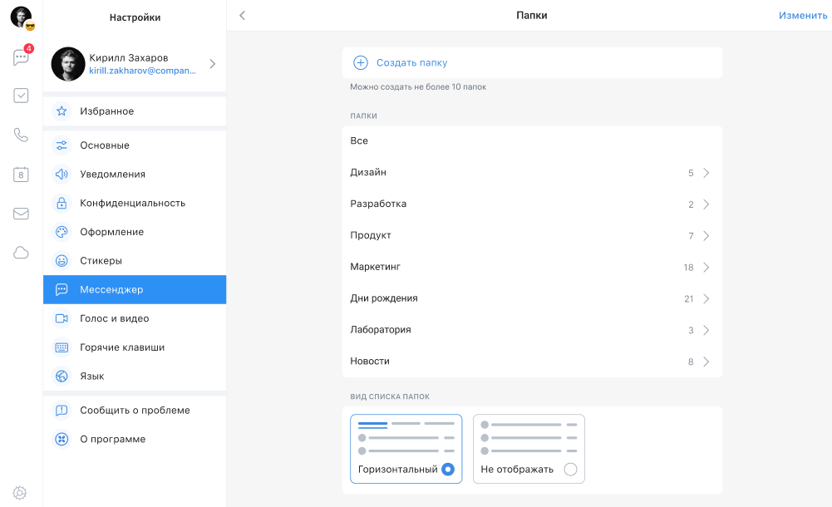Screen dimensions: 832x507
Task: Open the Дни рождения folder row
Action: click(532, 298)
